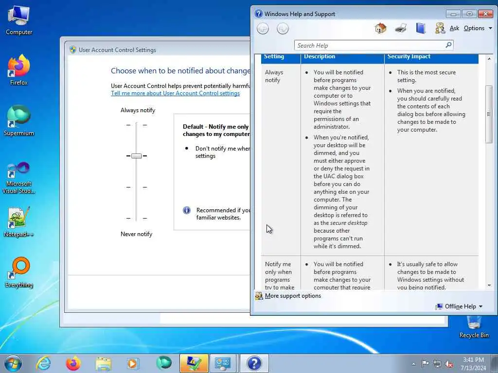Open the Ask support people icon
This screenshot has height=373, width=498.
tap(440, 28)
